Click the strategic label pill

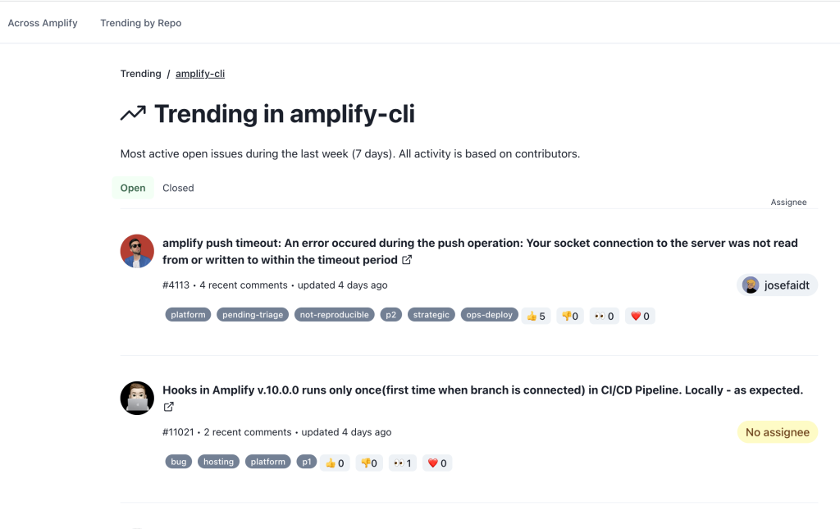431,314
